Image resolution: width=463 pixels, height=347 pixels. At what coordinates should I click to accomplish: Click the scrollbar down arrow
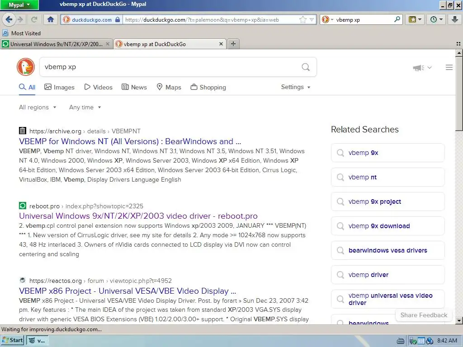[459, 320]
